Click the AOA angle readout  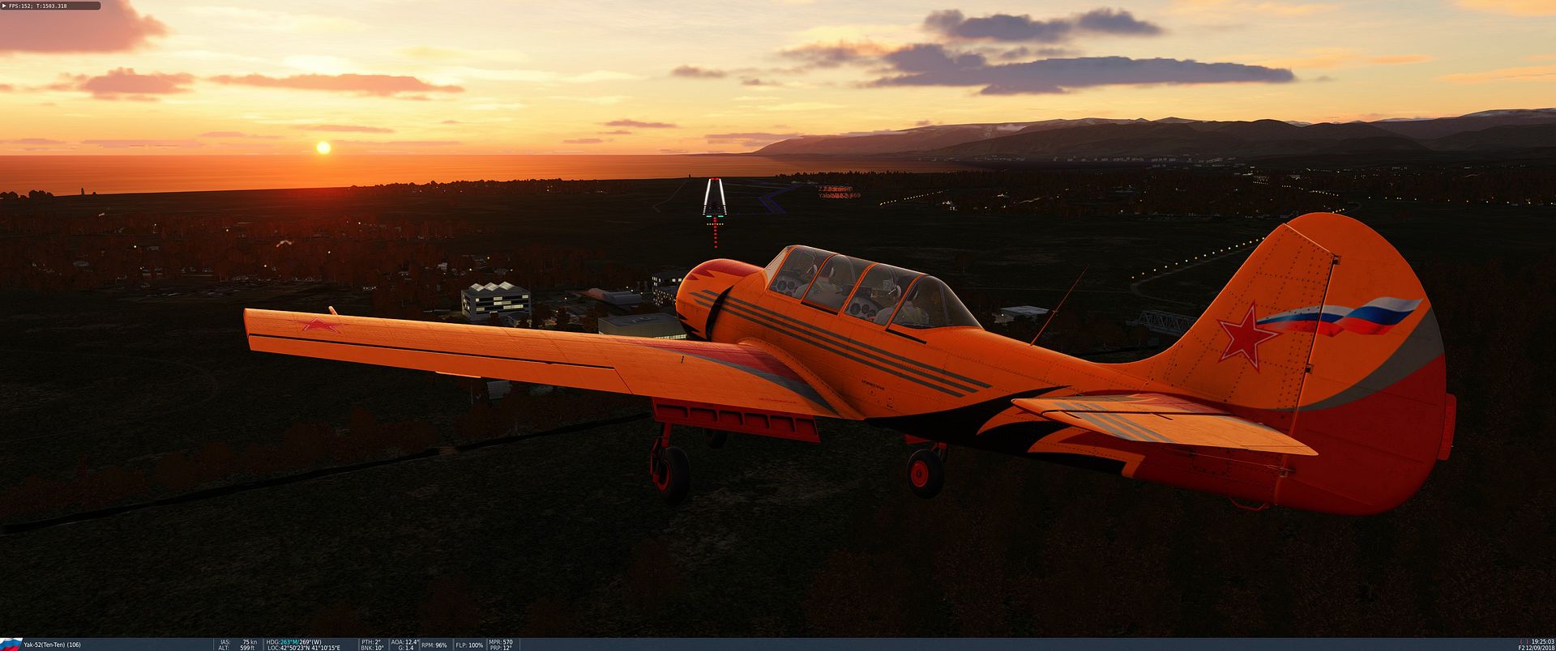pos(404,642)
